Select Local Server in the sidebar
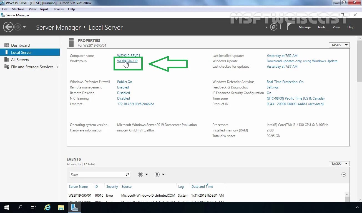The width and height of the screenshot is (362, 213). pos(30,52)
